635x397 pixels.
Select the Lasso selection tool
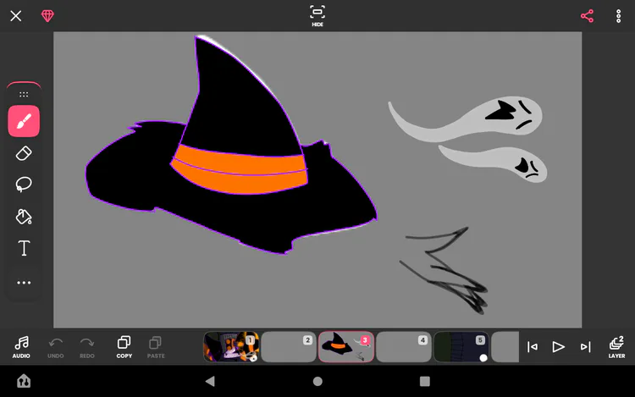[24, 185]
